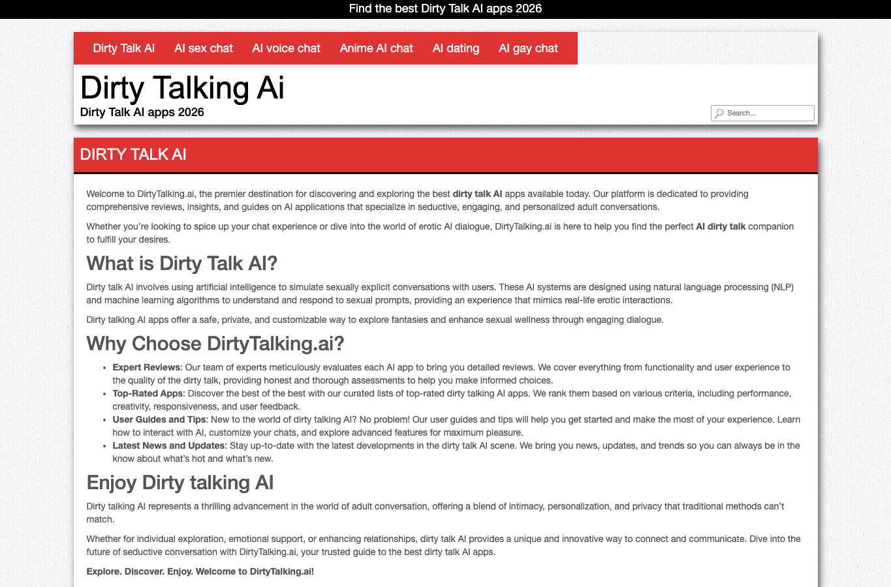Click the bold 'dirty talk AI' phrase in welcome paragraph
This screenshot has height=587, width=891.
(x=477, y=194)
